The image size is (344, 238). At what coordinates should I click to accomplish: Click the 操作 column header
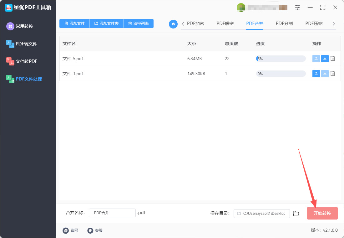317,44
